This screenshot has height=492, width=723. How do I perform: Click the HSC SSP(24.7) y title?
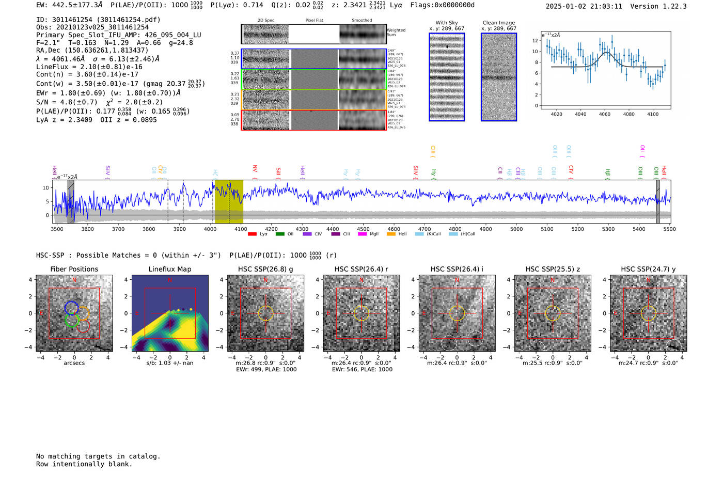pyautogui.click(x=648, y=269)
